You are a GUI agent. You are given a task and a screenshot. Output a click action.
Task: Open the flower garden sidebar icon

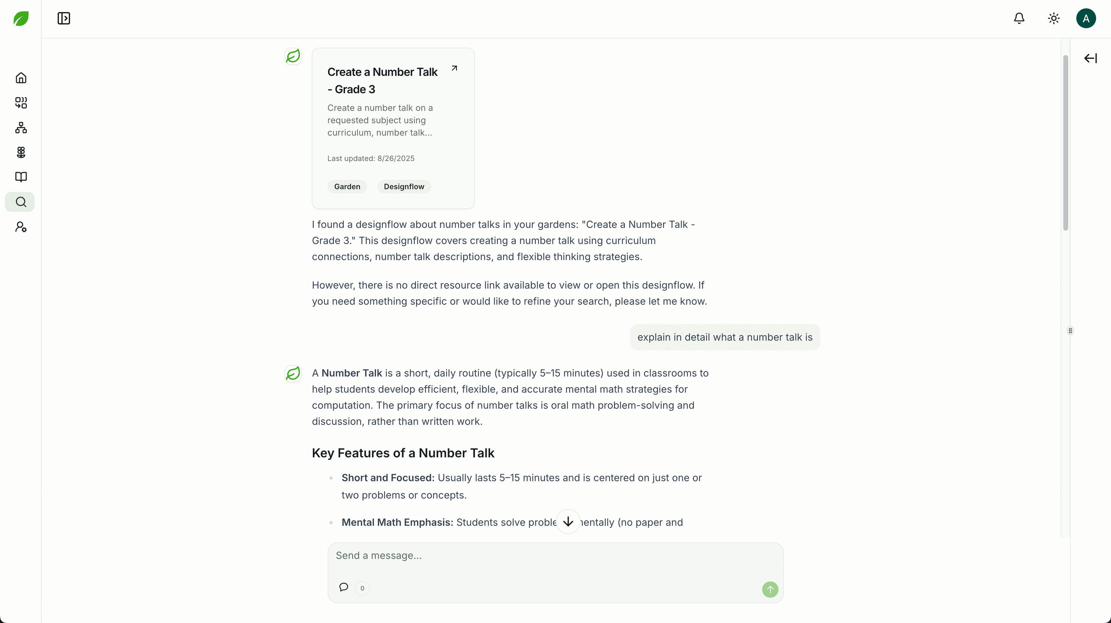(21, 152)
